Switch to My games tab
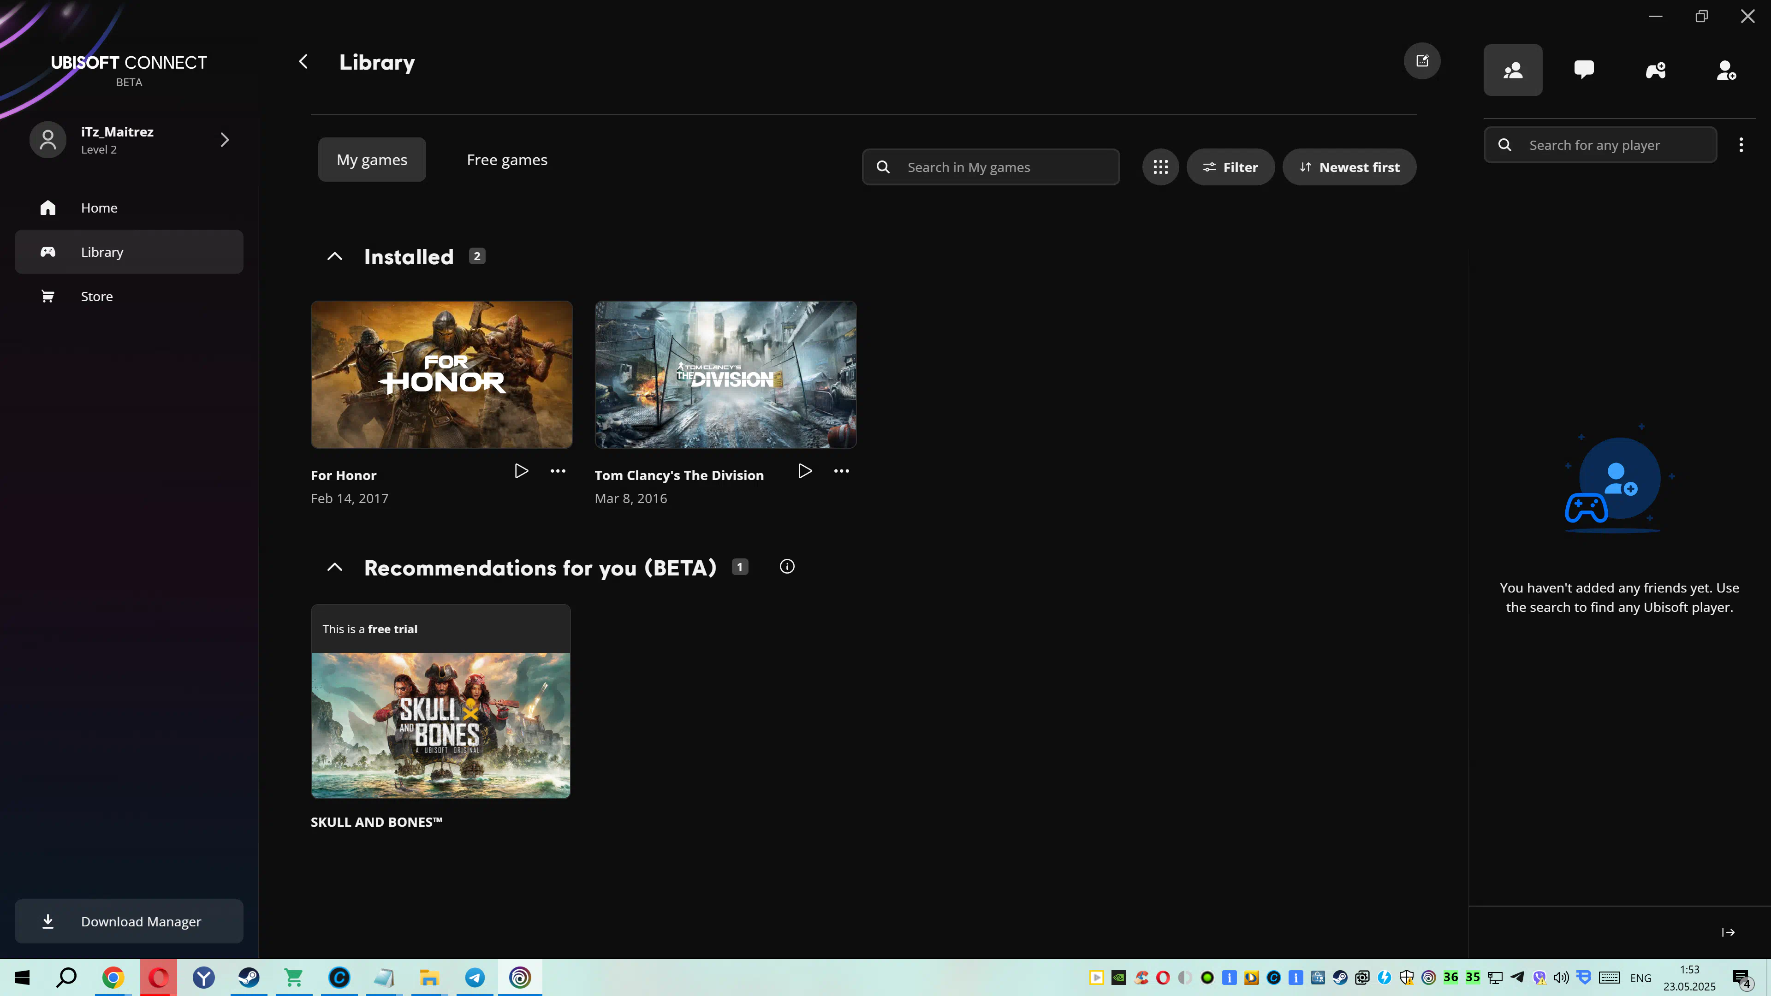Viewport: 1771px width, 996px height. pyautogui.click(x=372, y=160)
